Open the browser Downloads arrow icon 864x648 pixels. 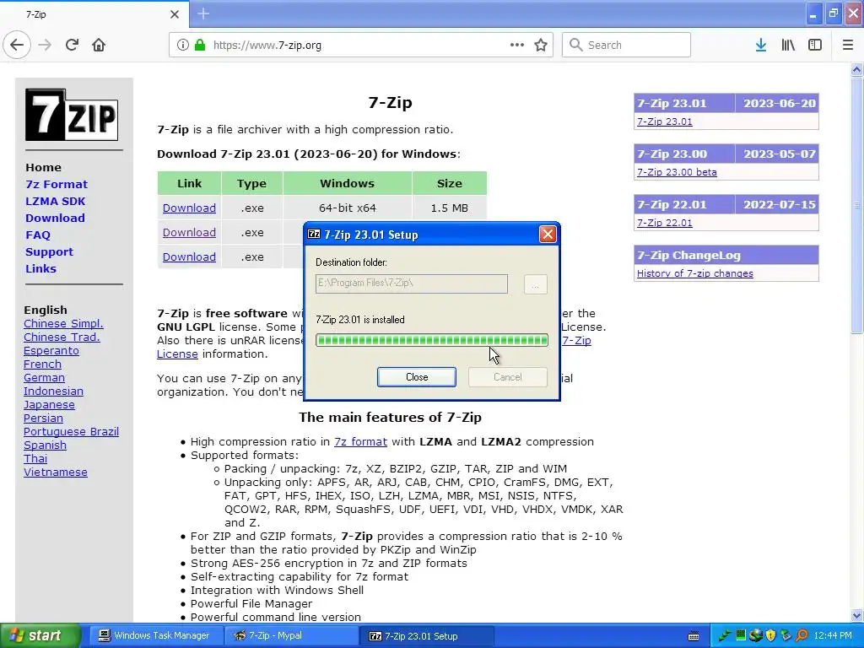[761, 45]
